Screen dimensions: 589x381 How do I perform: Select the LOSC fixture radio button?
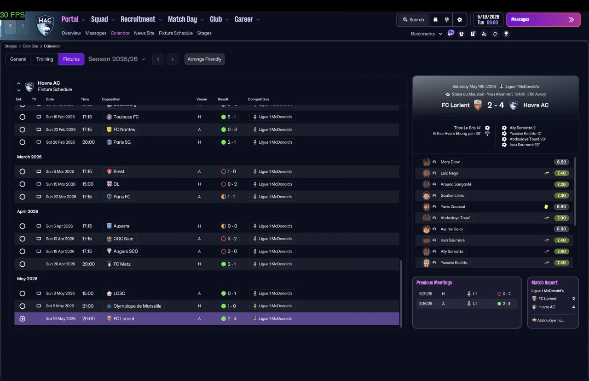tap(22, 293)
